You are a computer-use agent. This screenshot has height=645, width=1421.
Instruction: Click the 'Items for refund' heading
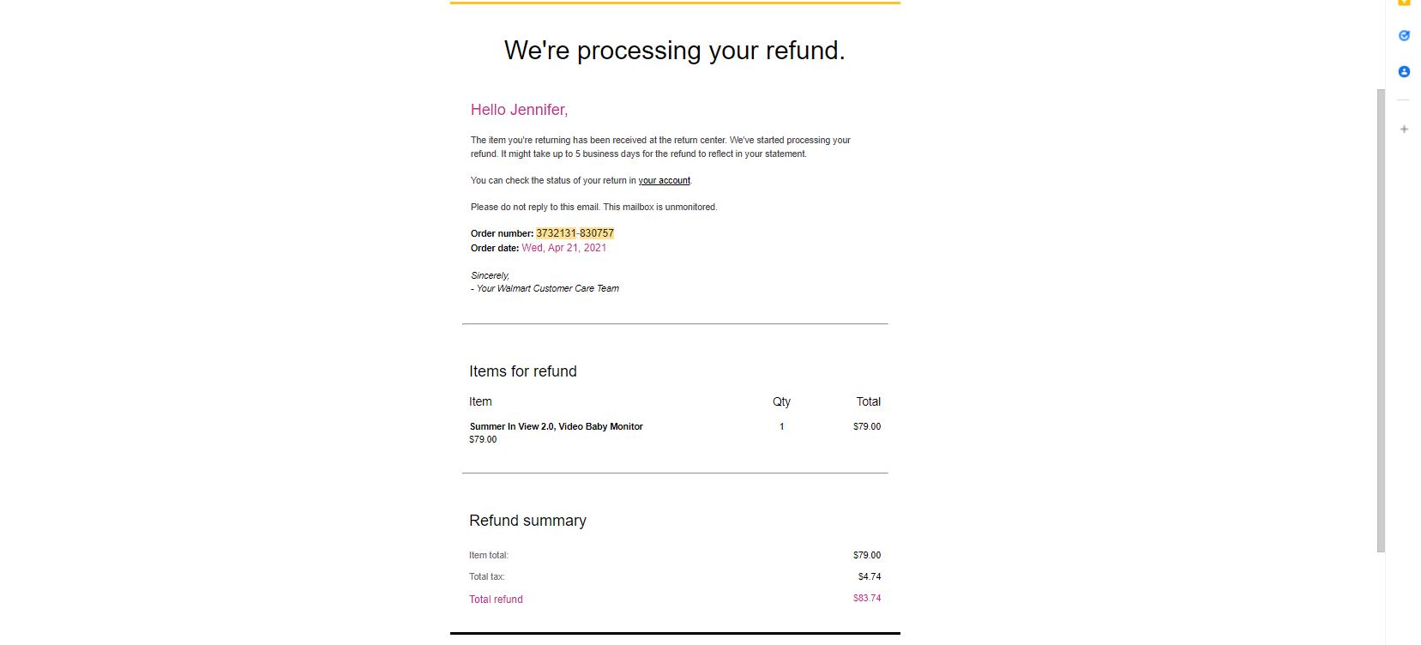point(522,371)
